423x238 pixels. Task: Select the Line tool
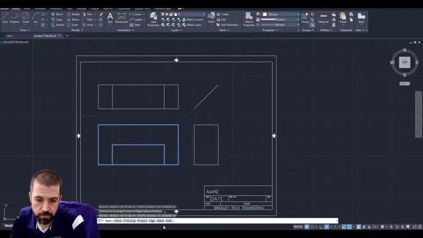point(5,18)
